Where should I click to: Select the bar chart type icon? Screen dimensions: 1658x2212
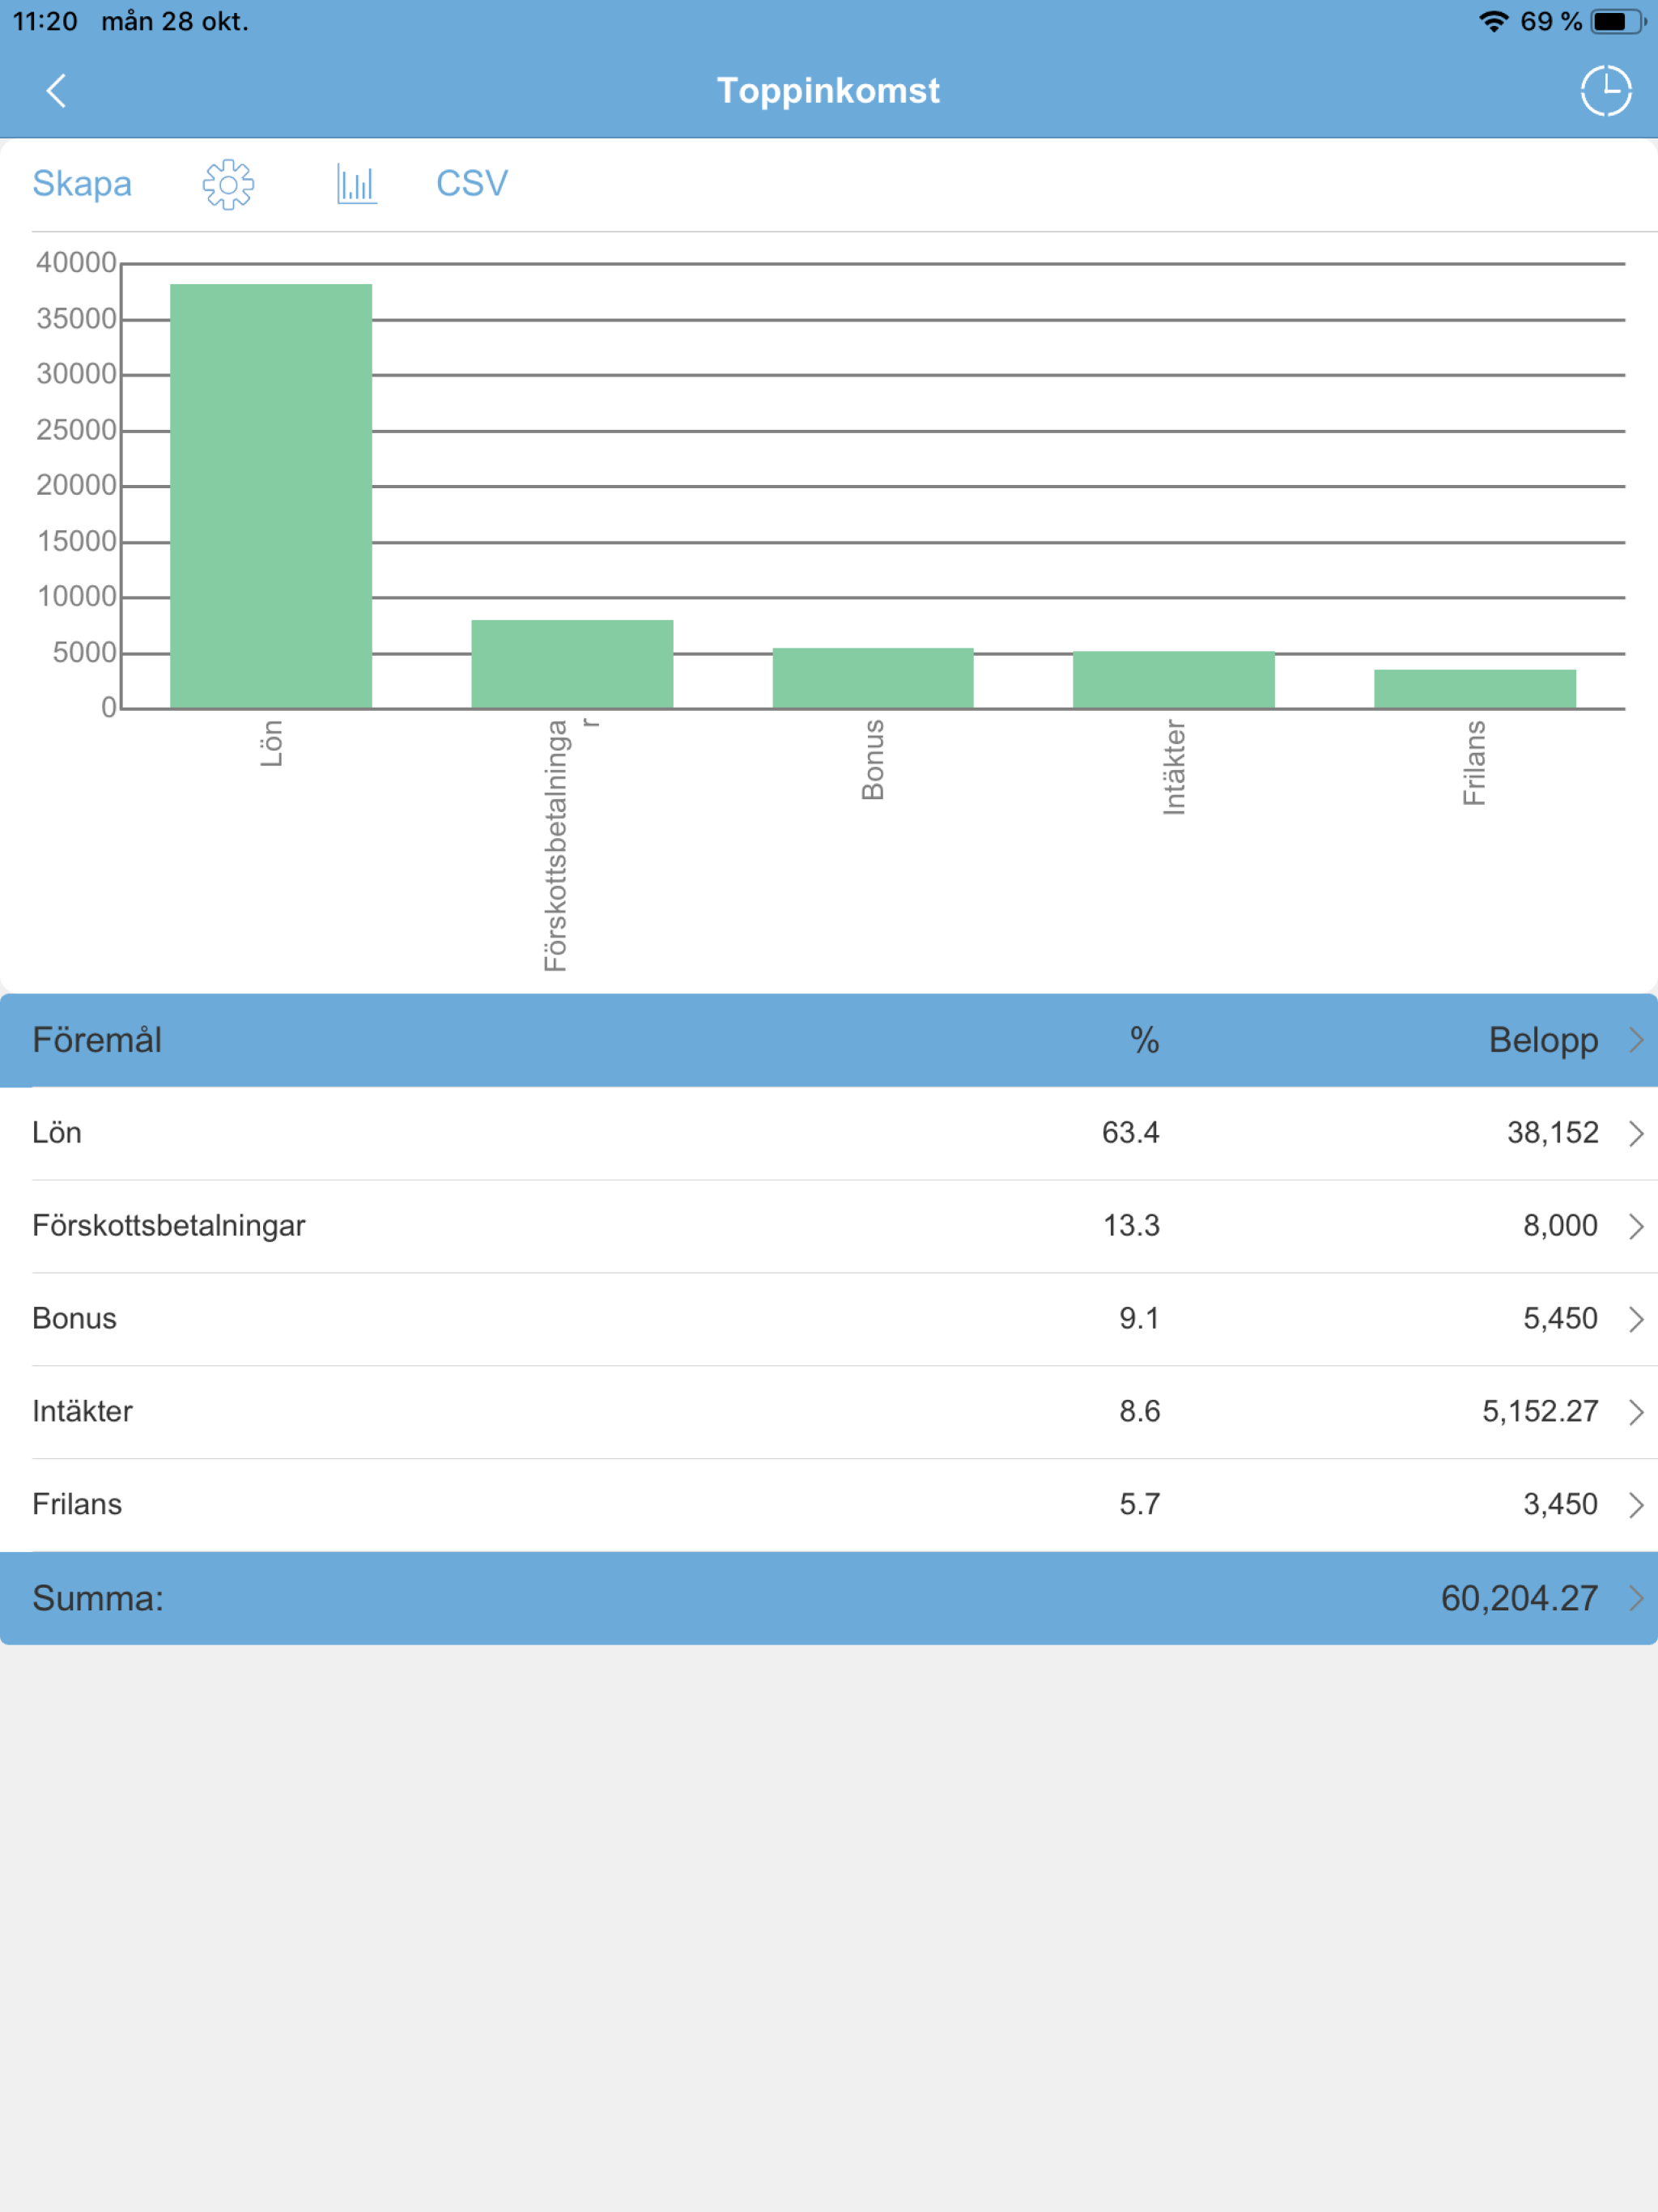click(x=356, y=184)
